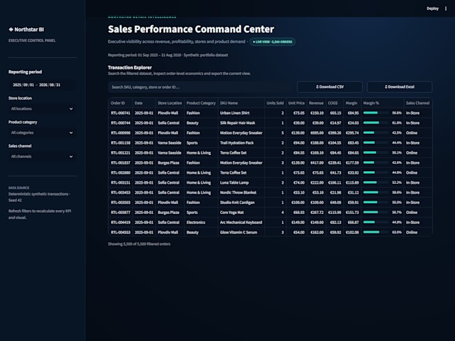This screenshot has width=455, height=341.
Task: Sort by Order ID column header
Action: (x=120, y=103)
